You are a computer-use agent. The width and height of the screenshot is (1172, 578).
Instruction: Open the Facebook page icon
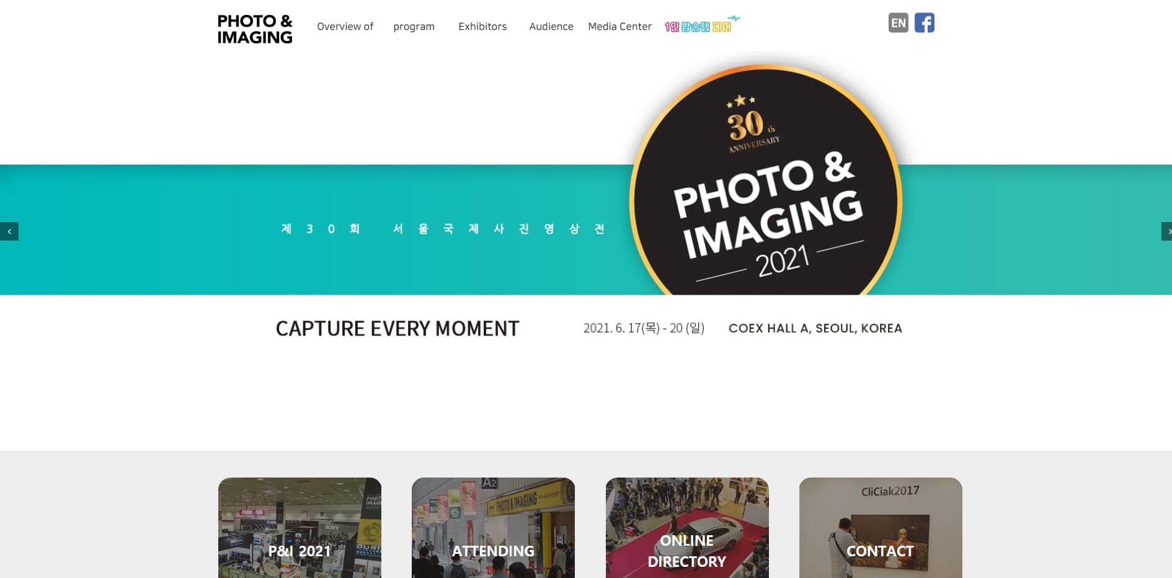(924, 23)
